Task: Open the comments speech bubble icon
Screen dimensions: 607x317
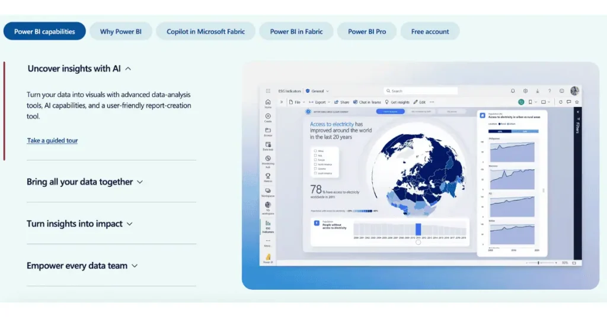Action: pyautogui.click(x=568, y=102)
